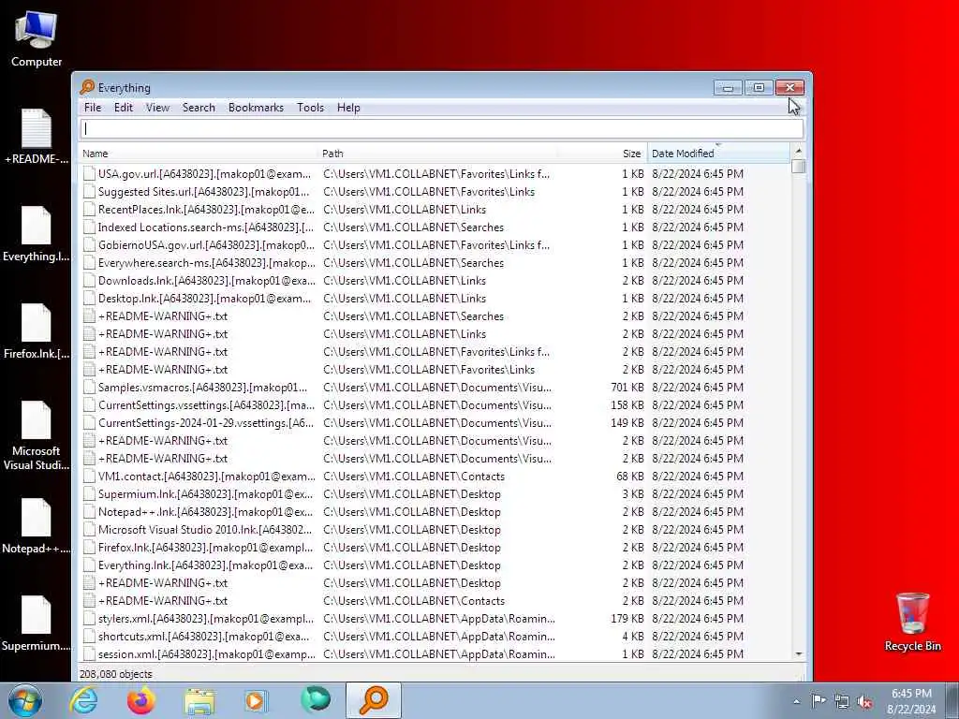Image resolution: width=959 pixels, height=719 pixels.
Task: Launch Firefox from the taskbar
Action: (x=141, y=700)
